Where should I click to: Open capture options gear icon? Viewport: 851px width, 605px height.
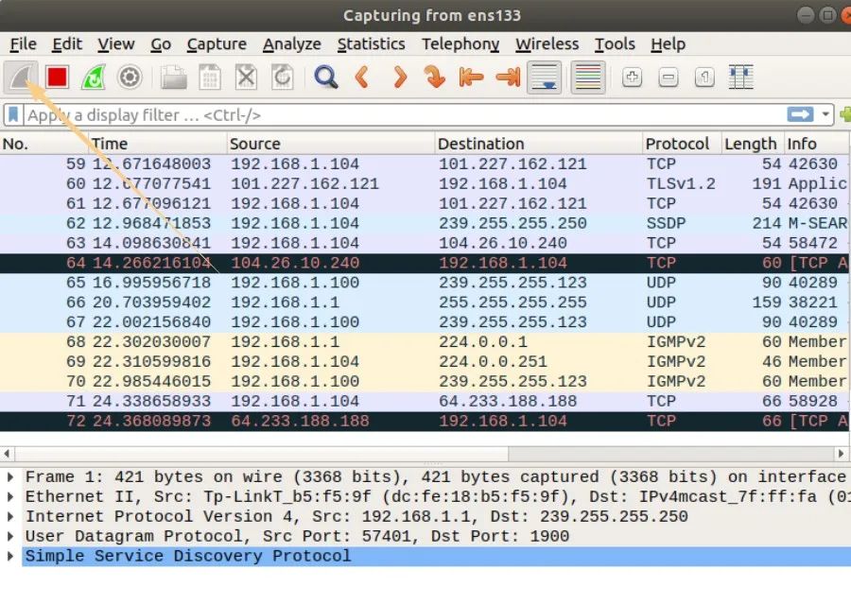click(130, 78)
